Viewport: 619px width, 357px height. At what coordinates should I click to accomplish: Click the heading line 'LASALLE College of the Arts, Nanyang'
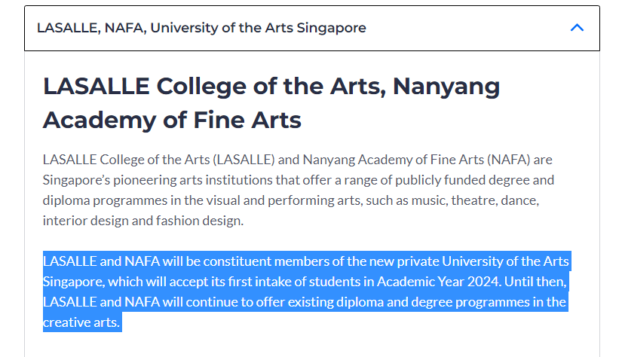(271, 87)
